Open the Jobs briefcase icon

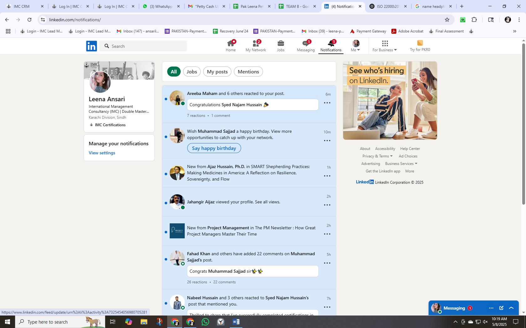point(281,46)
